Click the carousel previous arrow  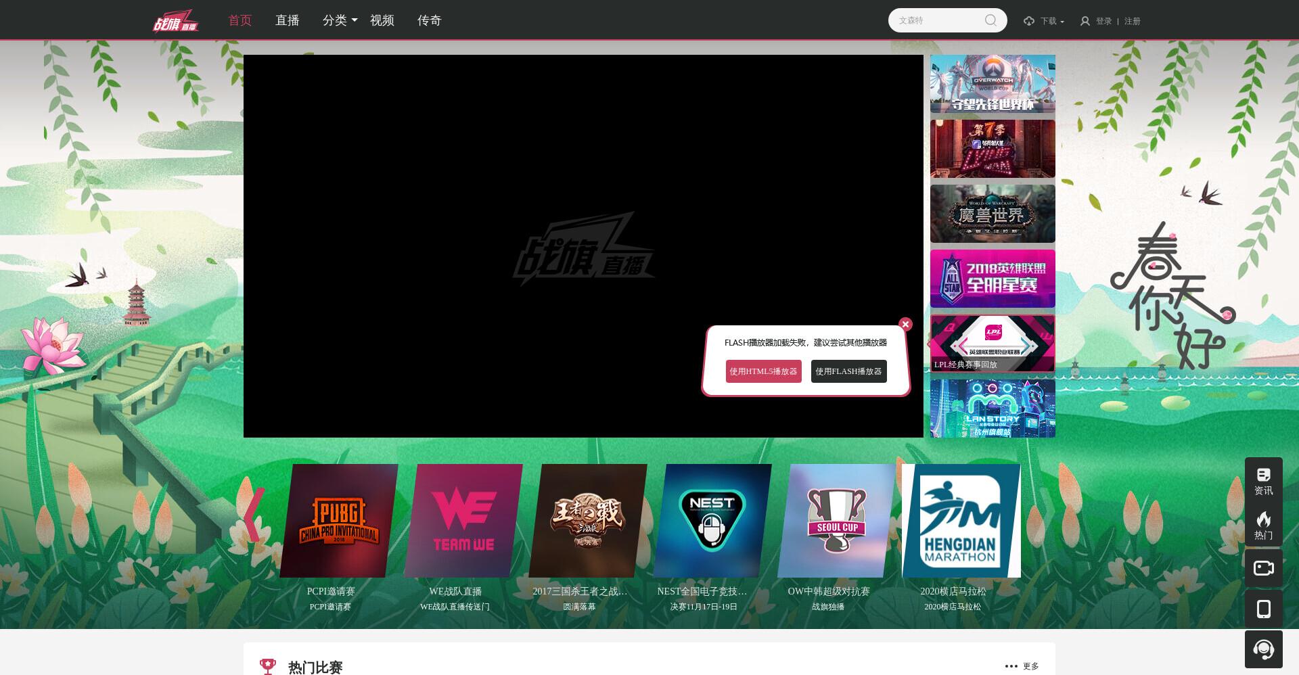pyautogui.click(x=254, y=514)
